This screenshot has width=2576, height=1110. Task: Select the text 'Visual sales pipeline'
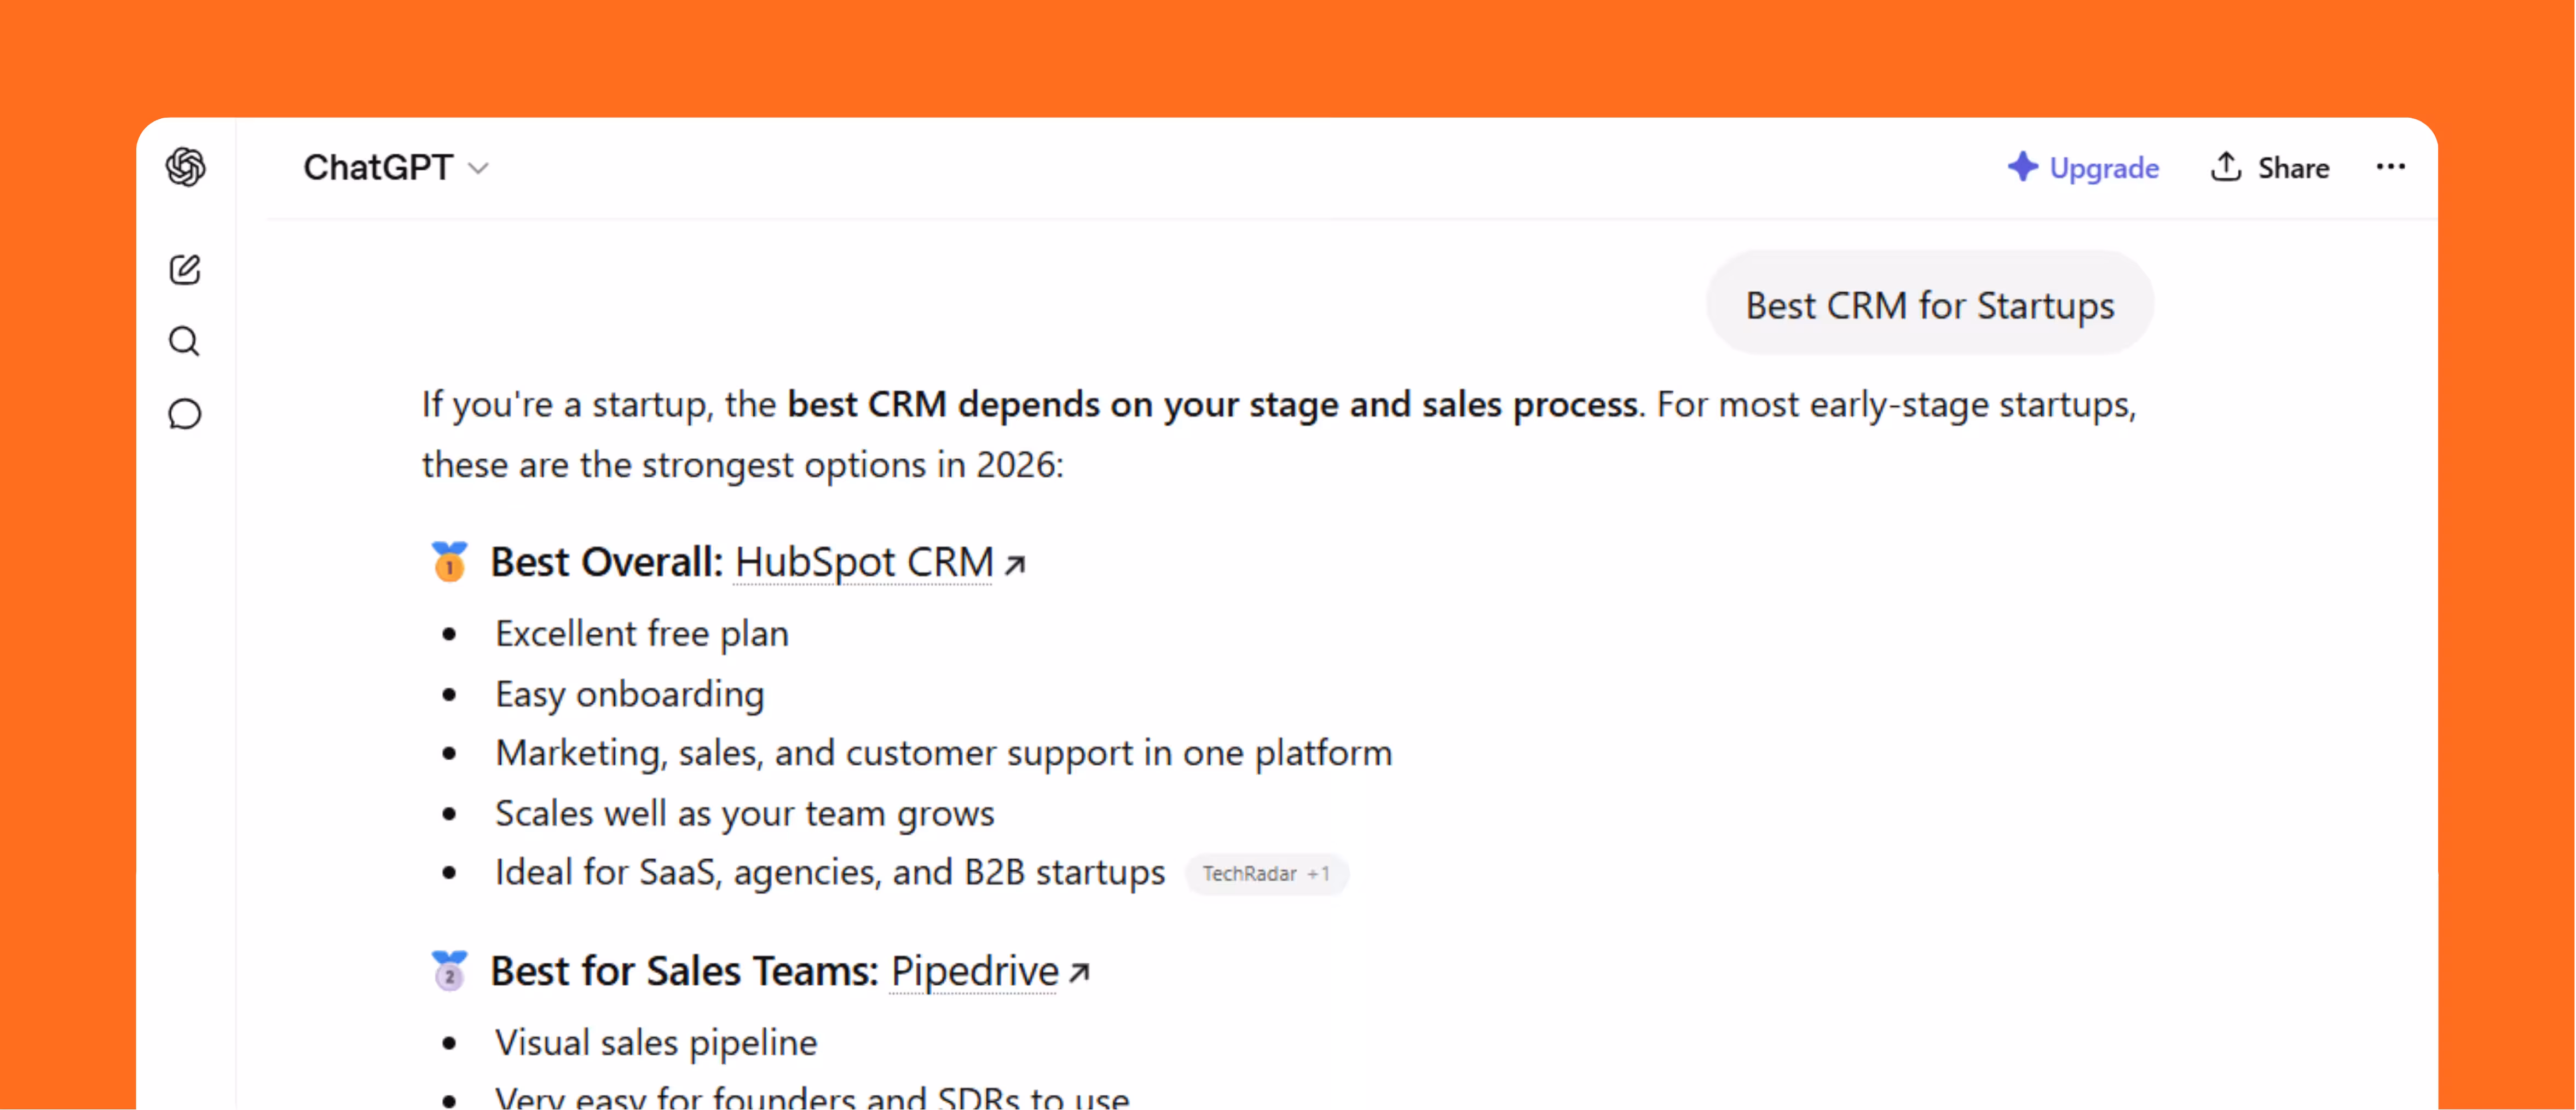tap(656, 1043)
